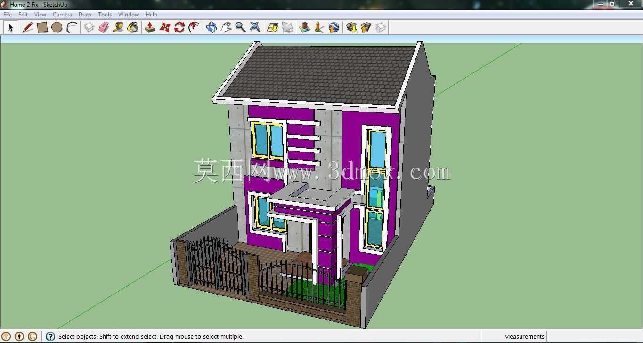Screen dimensions: 643x343
Task: Open the Help menu
Action: pos(151,15)
